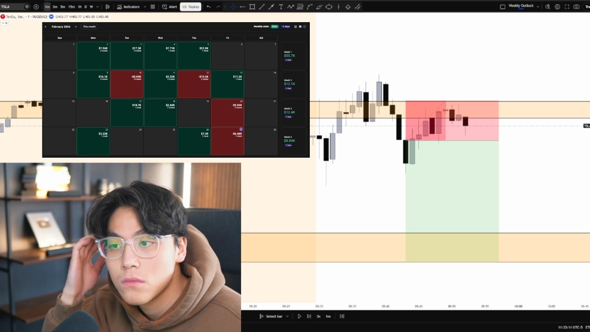Open the 11:33:11 UTC-5 timezone menu
Screen dimensions: 590x332
(x=571, y=327)
